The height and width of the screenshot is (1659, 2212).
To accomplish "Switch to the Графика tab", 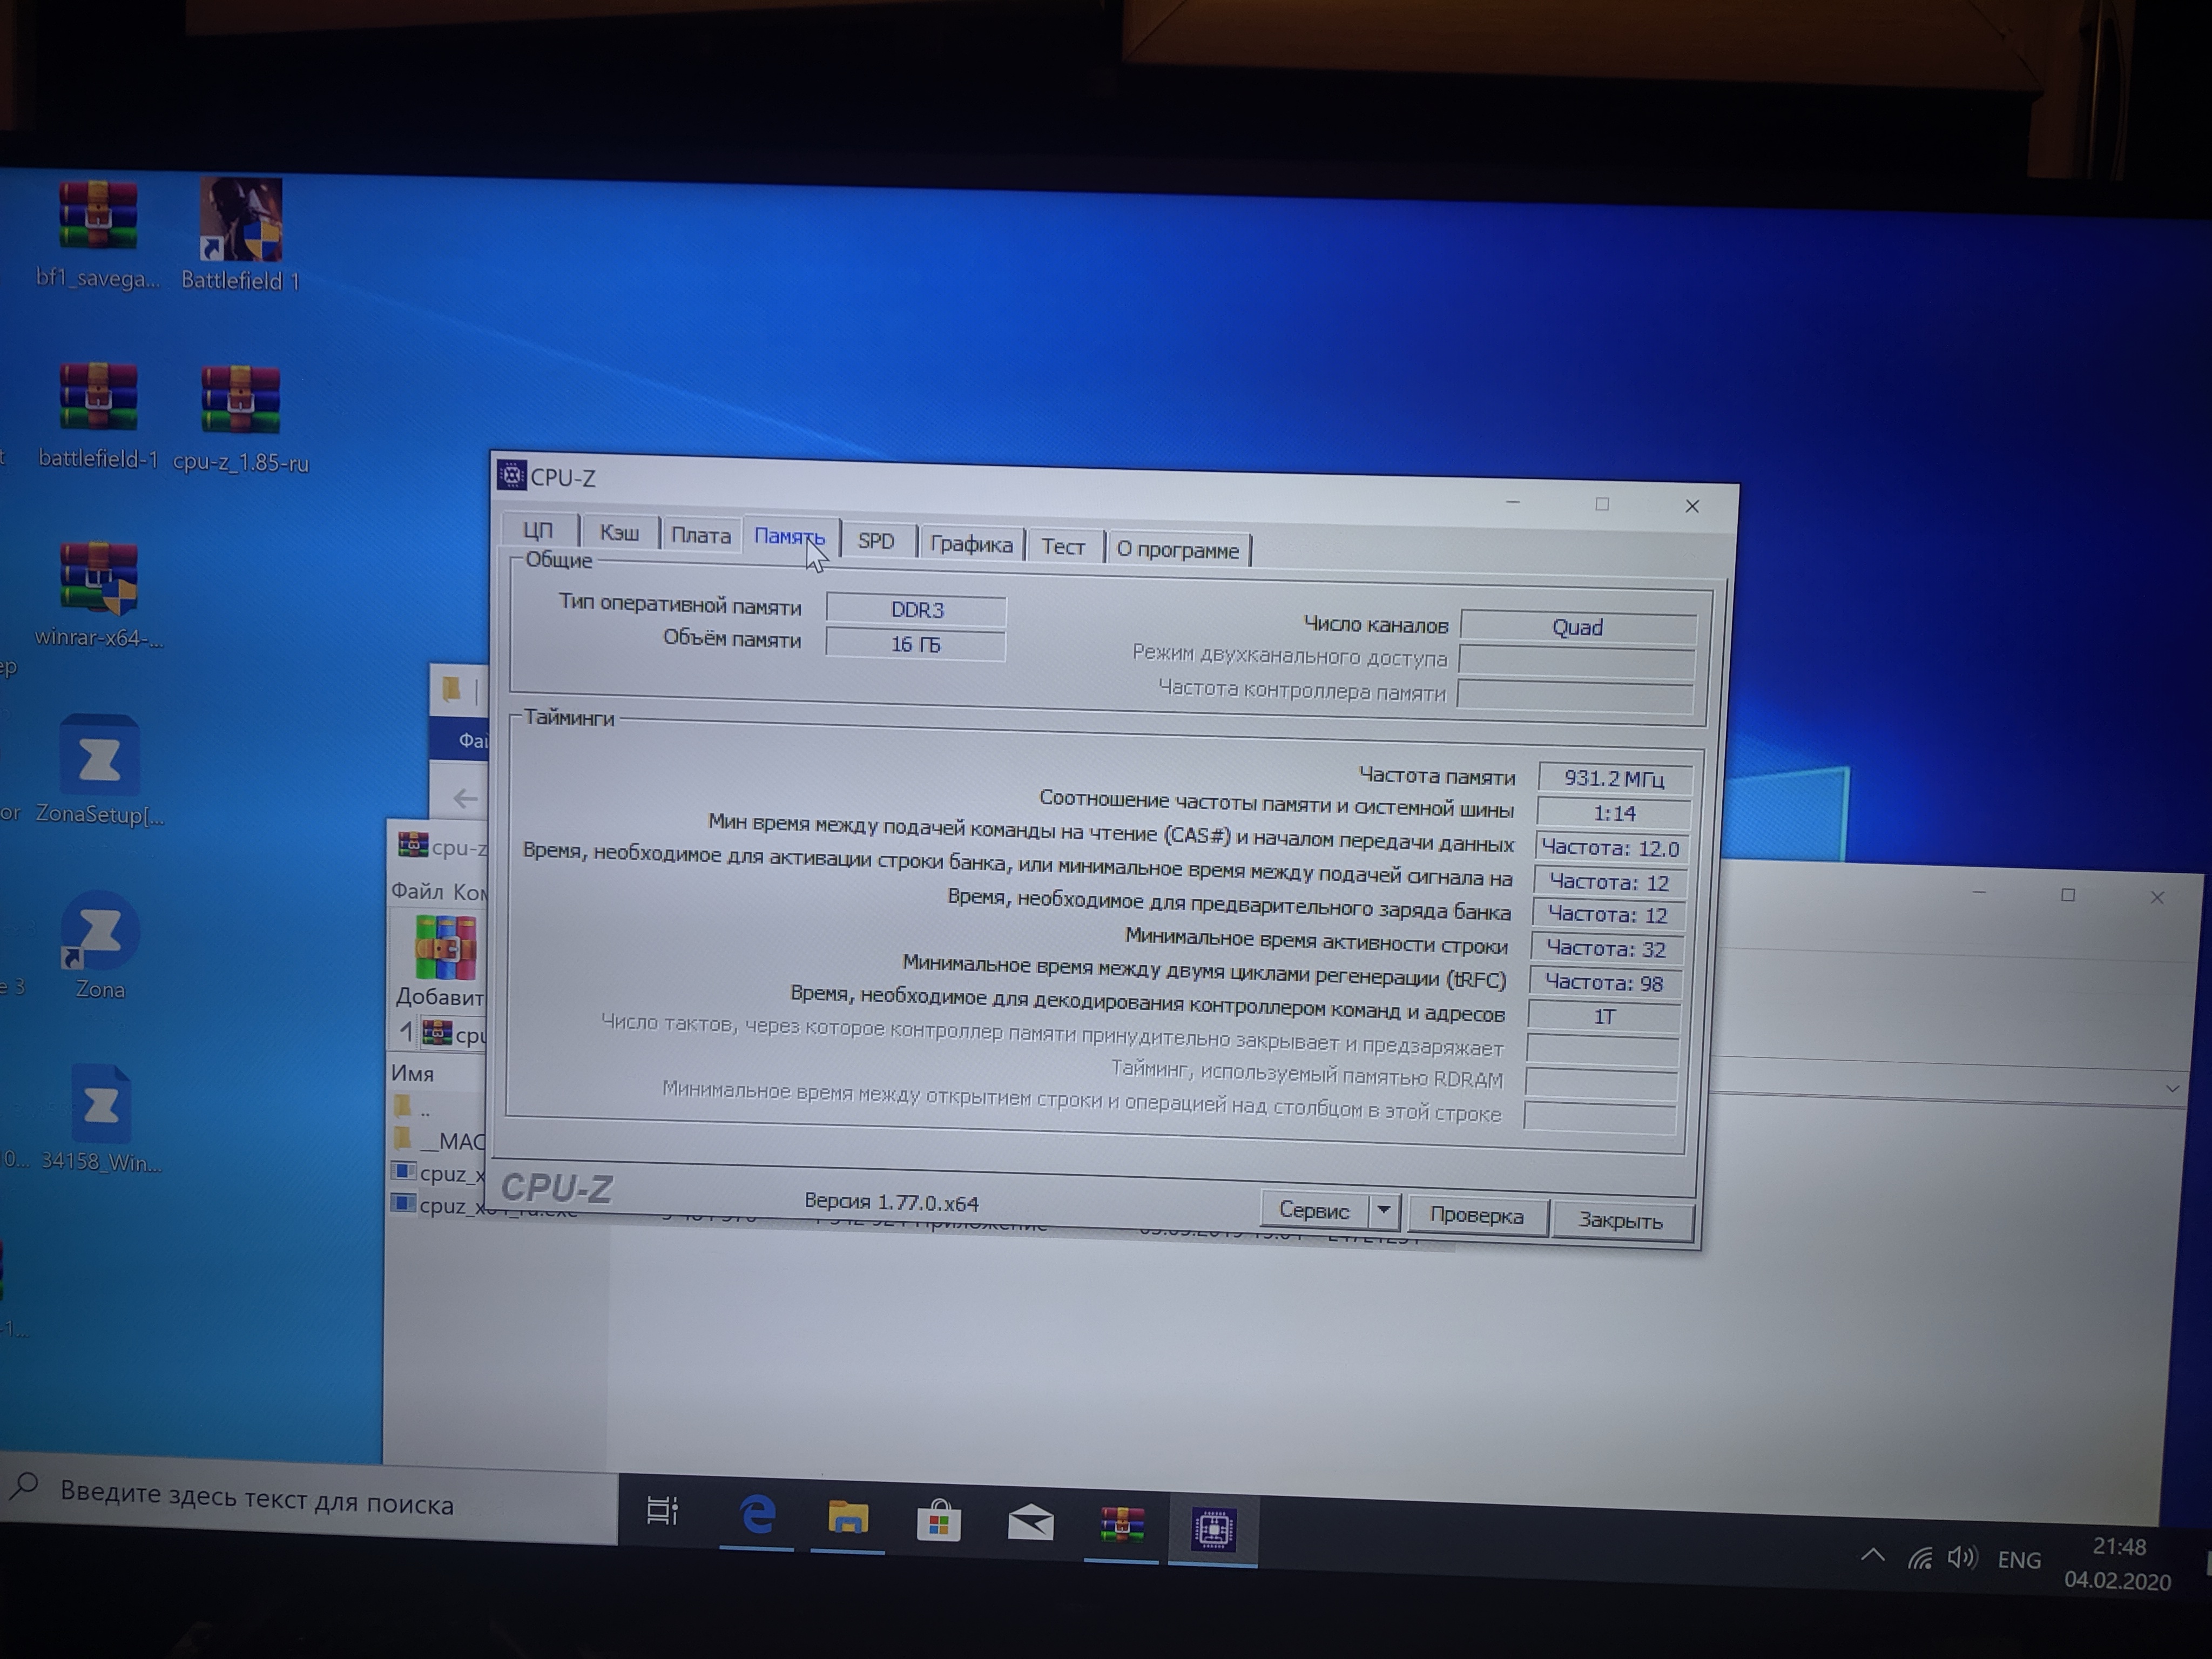I will click(x=971, y=544).
